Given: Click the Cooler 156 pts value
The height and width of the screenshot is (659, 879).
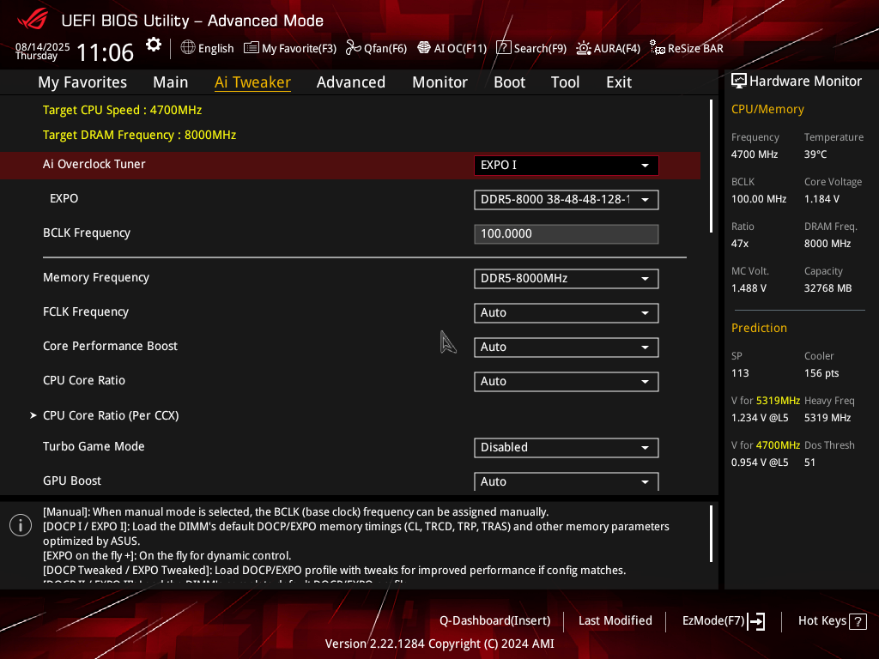Looking at the screenshot, I should [821, 373].
